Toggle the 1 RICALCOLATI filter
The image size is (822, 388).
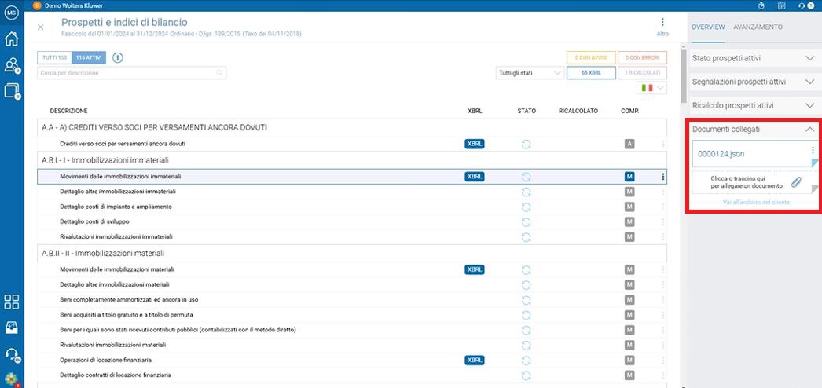pyautogui.click(x=642, y=73)
